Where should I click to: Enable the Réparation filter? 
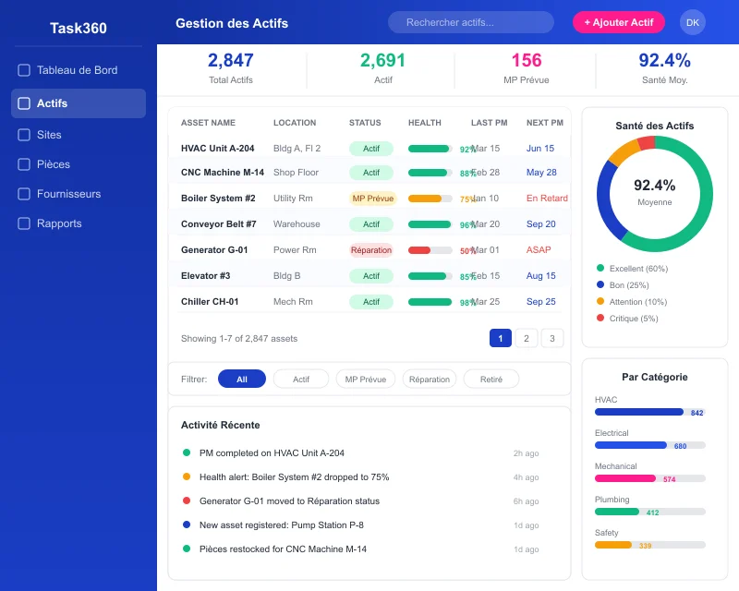pyautogui.click(x=430, y=379)
